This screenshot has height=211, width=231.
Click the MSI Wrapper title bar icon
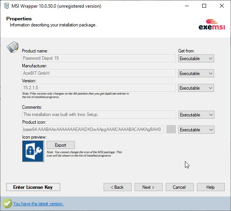point(7,6)
